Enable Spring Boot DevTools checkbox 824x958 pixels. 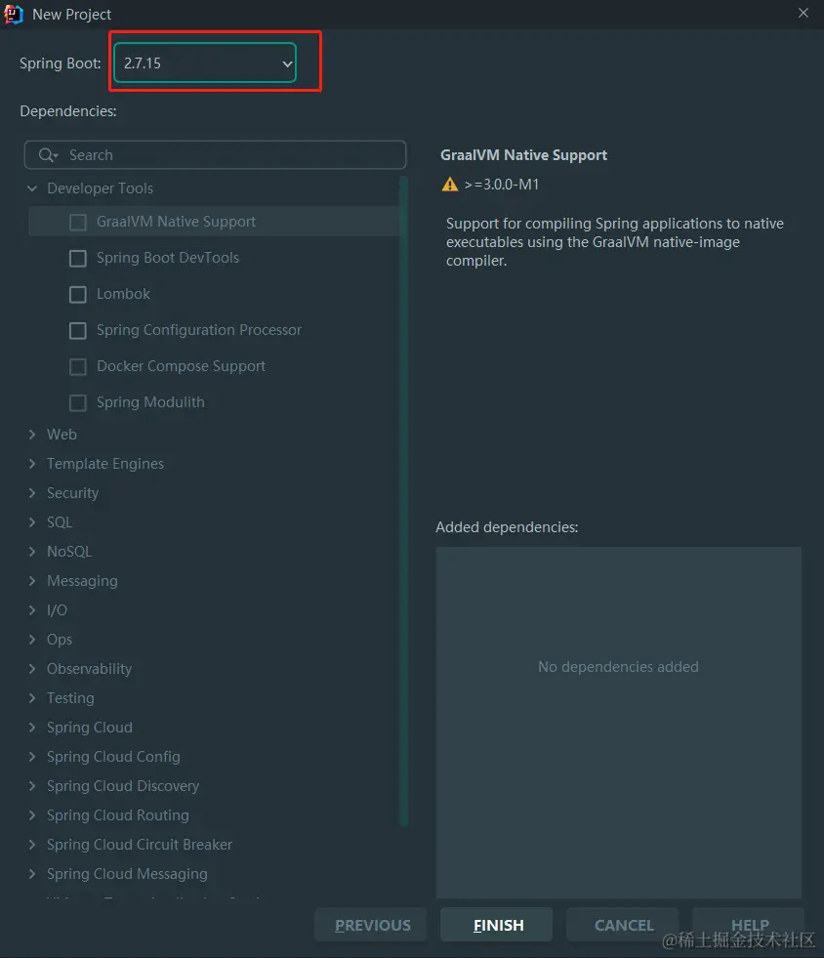(x=77, y=259)
